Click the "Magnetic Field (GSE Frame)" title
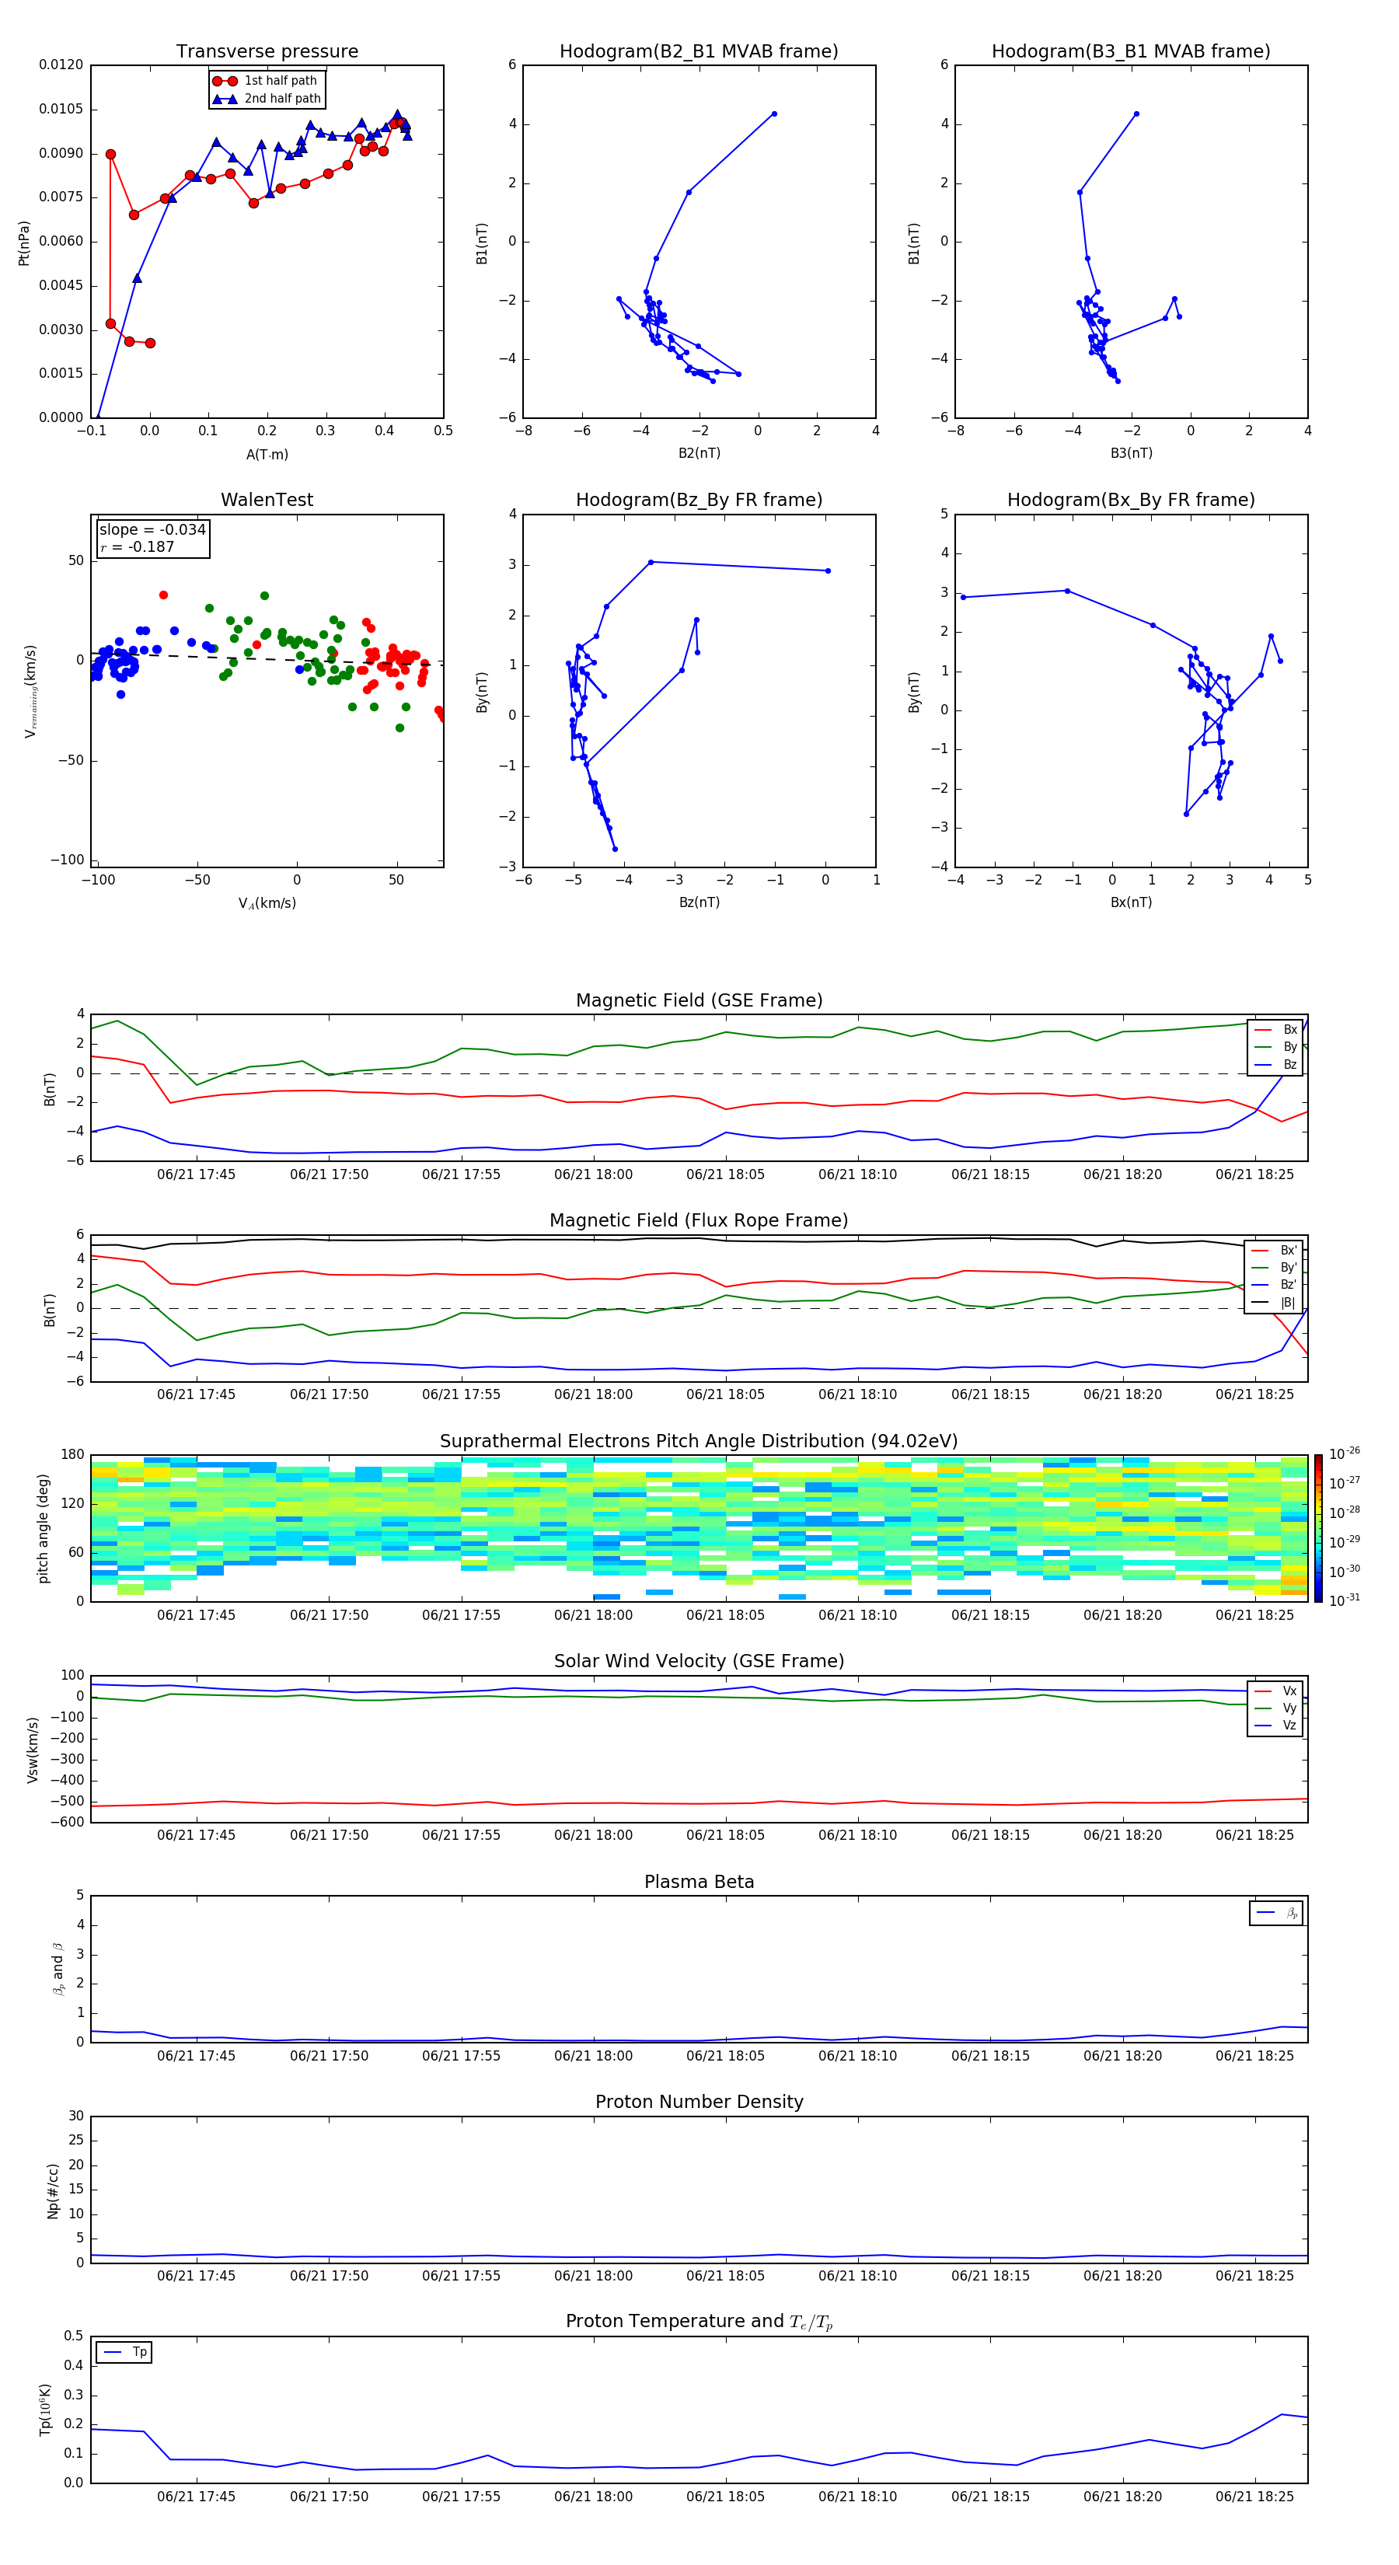Image resolution: width=1399 pixels, height=2565 pixels. coord(699,1000)
